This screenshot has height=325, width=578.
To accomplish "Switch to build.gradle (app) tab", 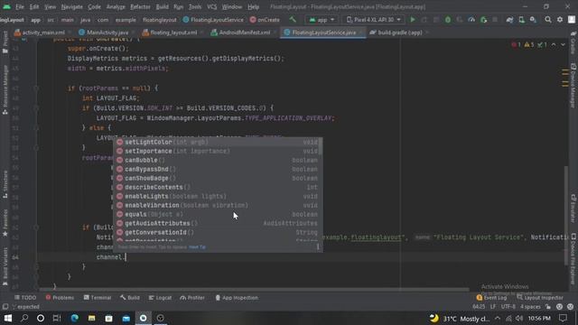I will (399, 32).
